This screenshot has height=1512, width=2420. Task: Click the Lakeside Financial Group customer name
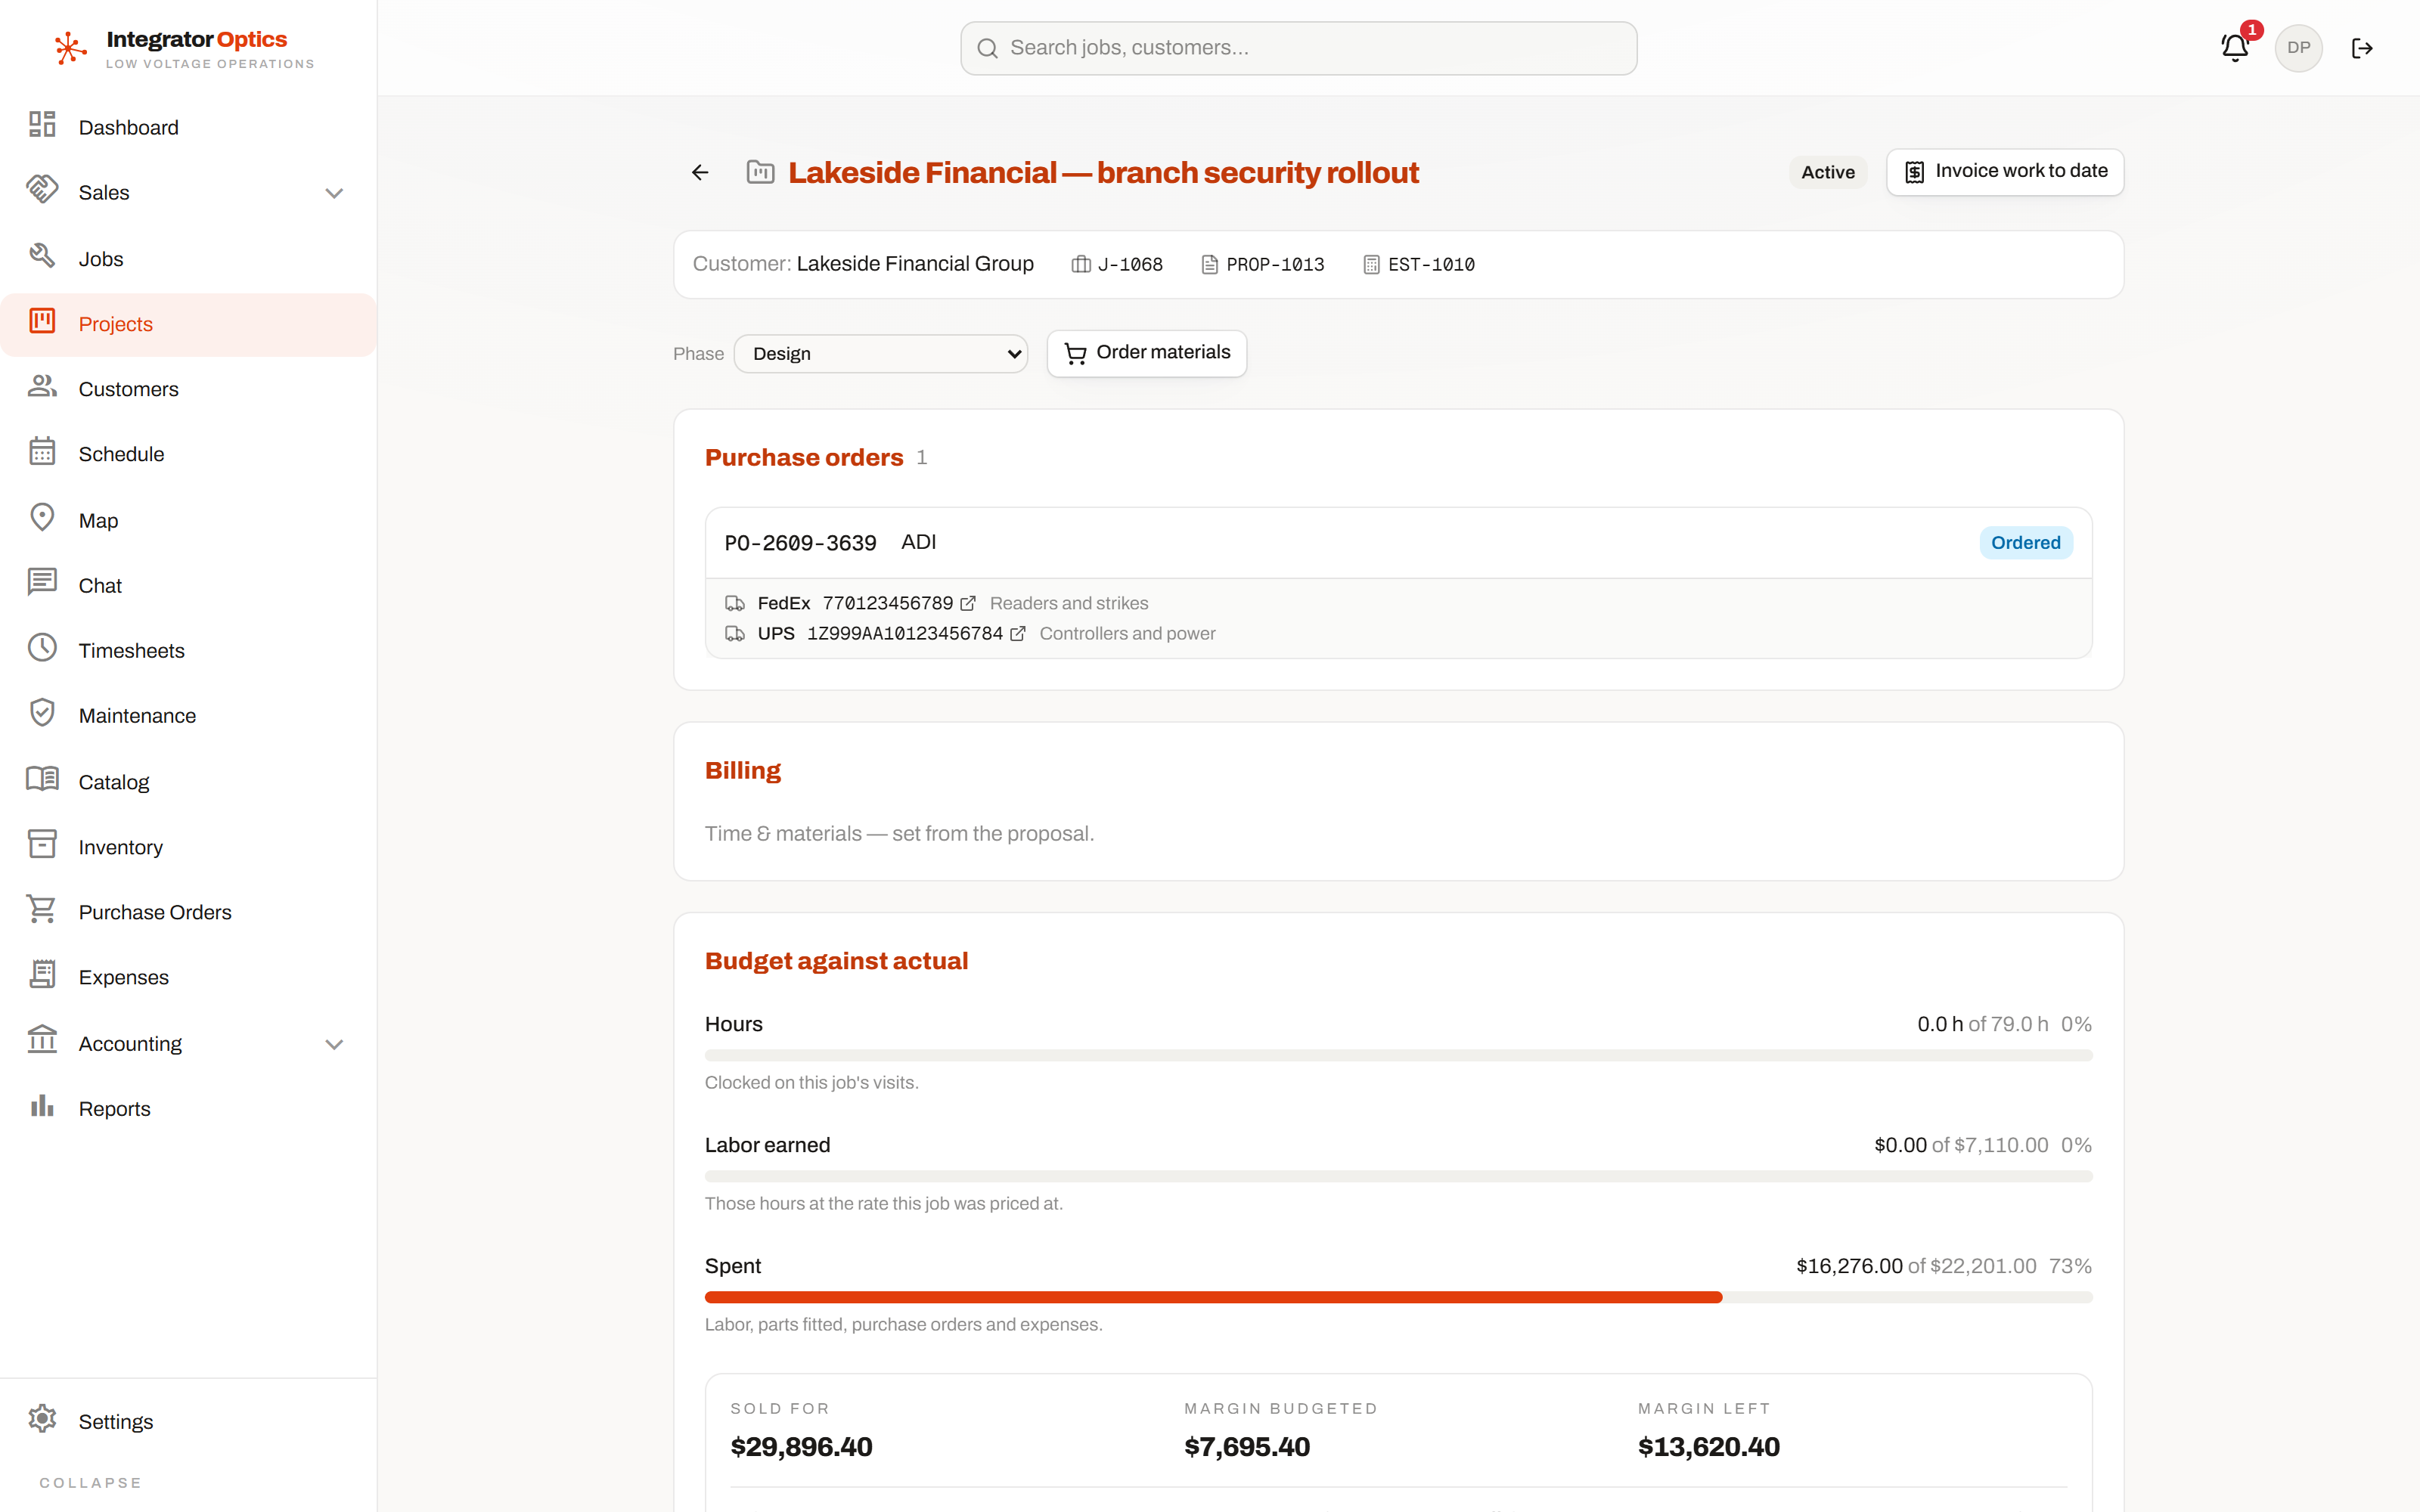tap(915, 264)
